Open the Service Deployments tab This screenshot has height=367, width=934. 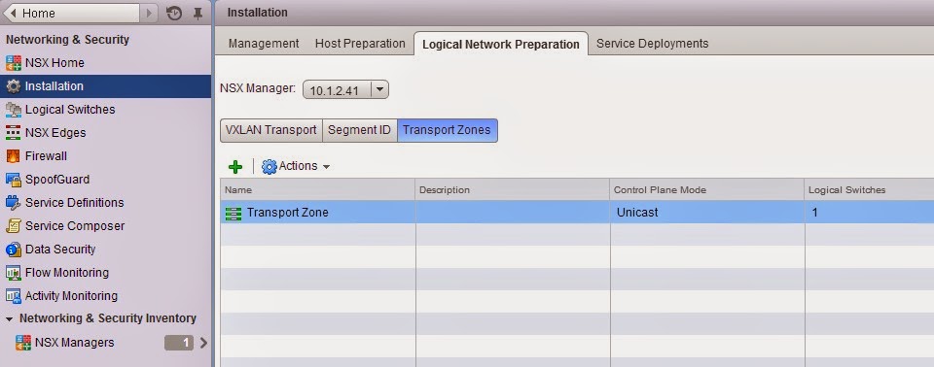pyautogui.click(x=652, y=44)
